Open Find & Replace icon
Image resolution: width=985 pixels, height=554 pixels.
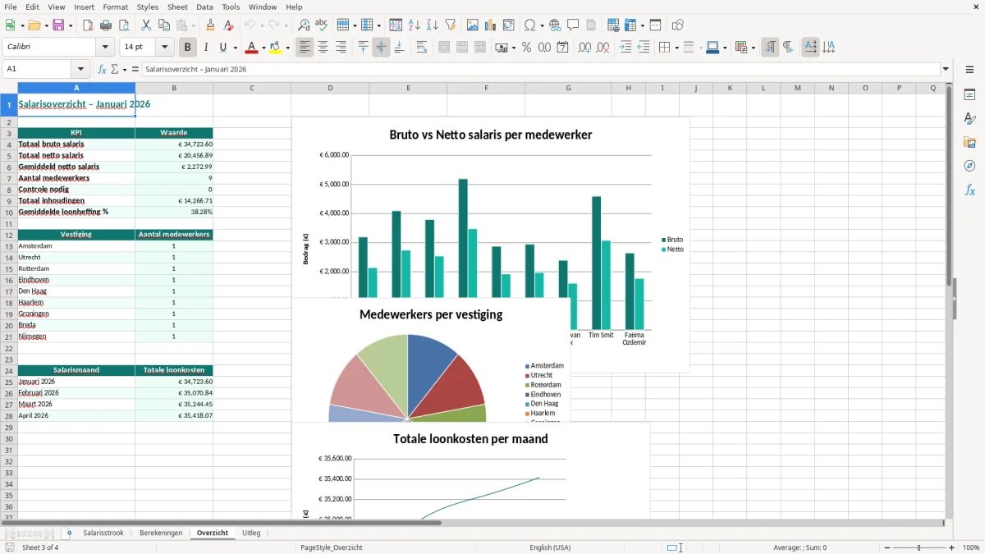304,25
